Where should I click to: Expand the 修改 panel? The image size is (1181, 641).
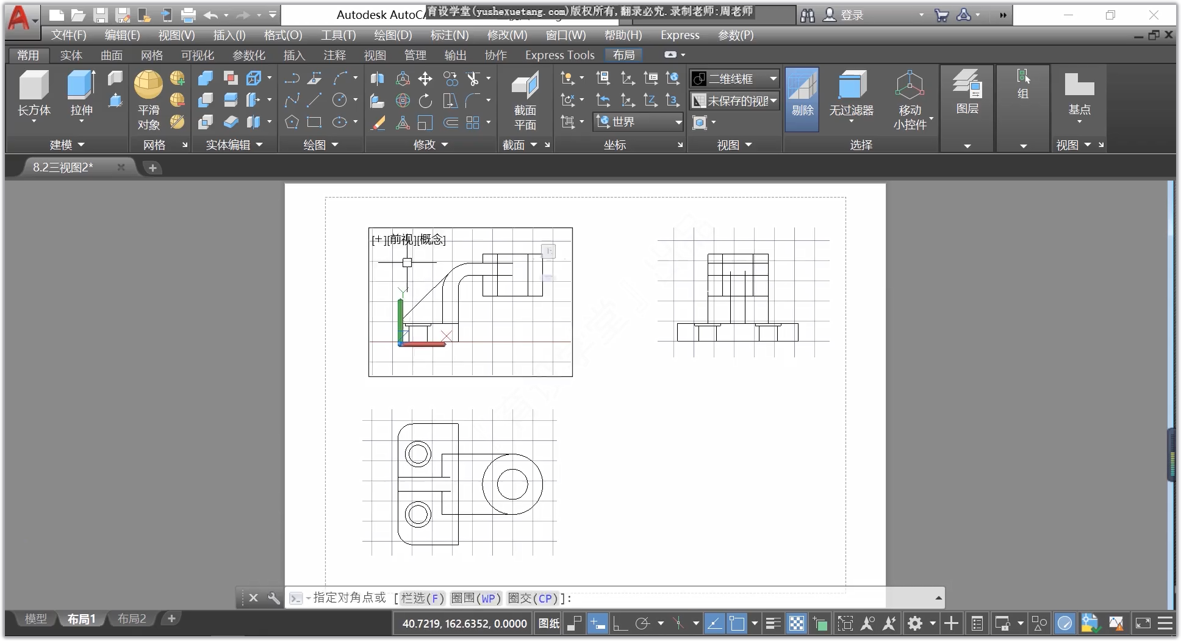(431, 145)
